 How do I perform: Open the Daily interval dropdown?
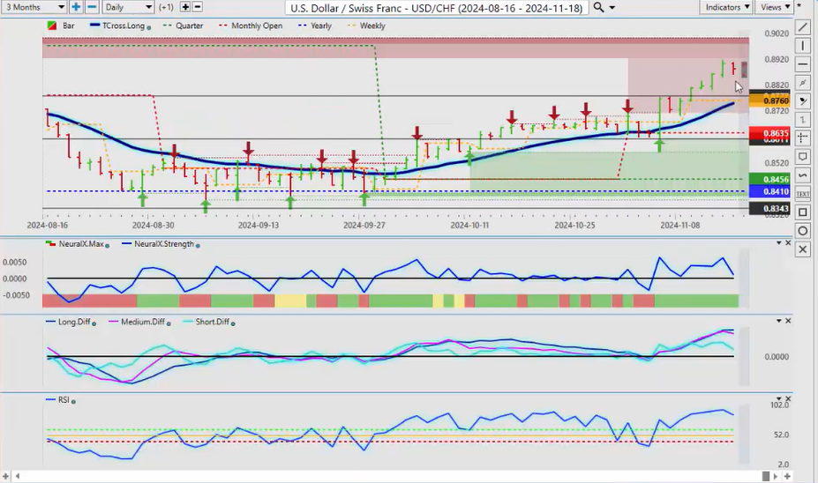(128, 7)
